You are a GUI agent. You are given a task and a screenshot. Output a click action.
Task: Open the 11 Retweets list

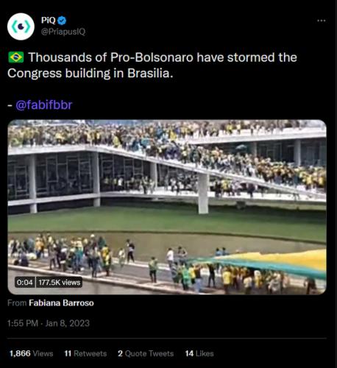pos(85,353)
